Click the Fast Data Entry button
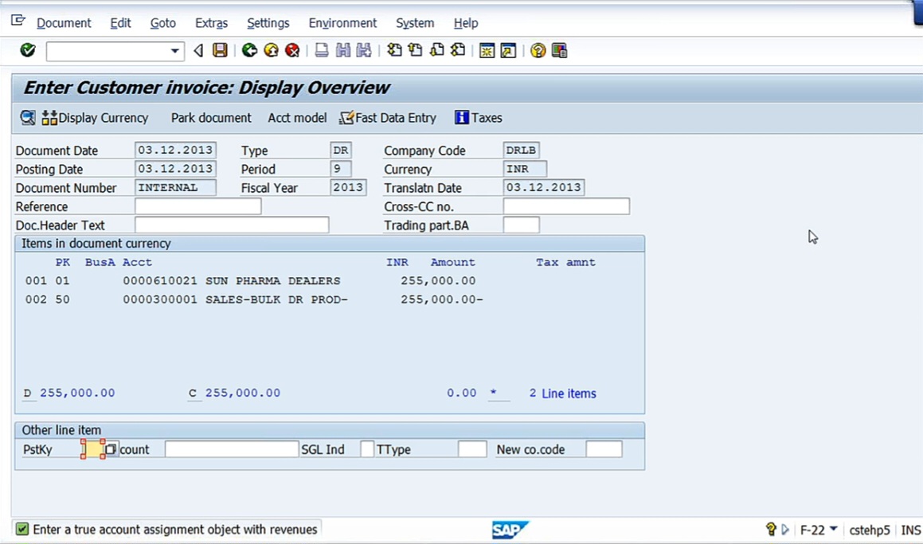 (x=388, y=118)
